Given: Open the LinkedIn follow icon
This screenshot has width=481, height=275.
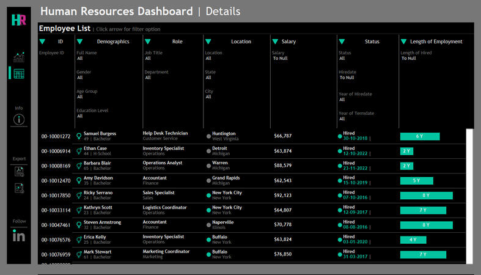Looking at the screenshot, I should coord(19,236).
